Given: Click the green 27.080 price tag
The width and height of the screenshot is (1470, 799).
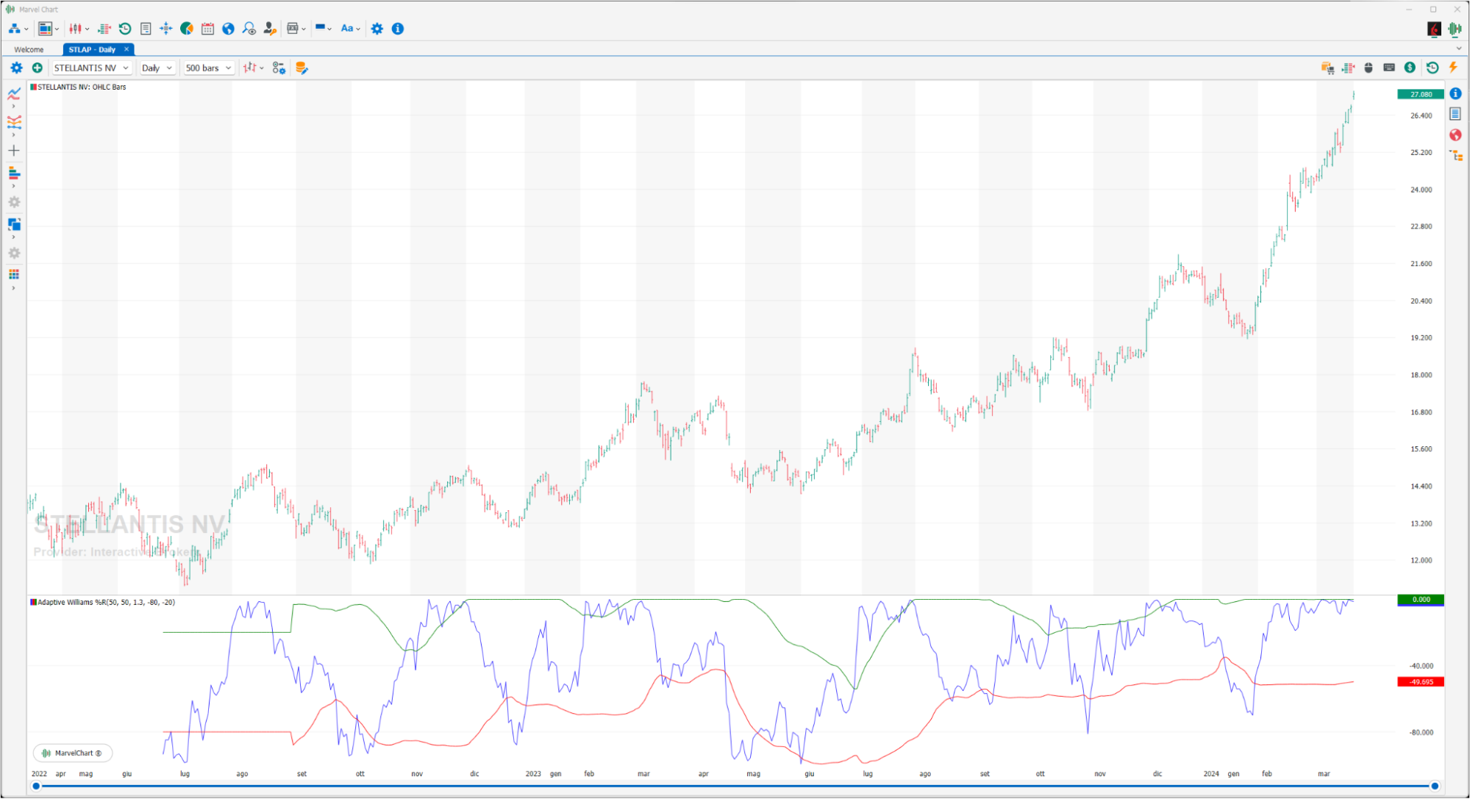Looking at the screenshot, I should click(1421, 94).
